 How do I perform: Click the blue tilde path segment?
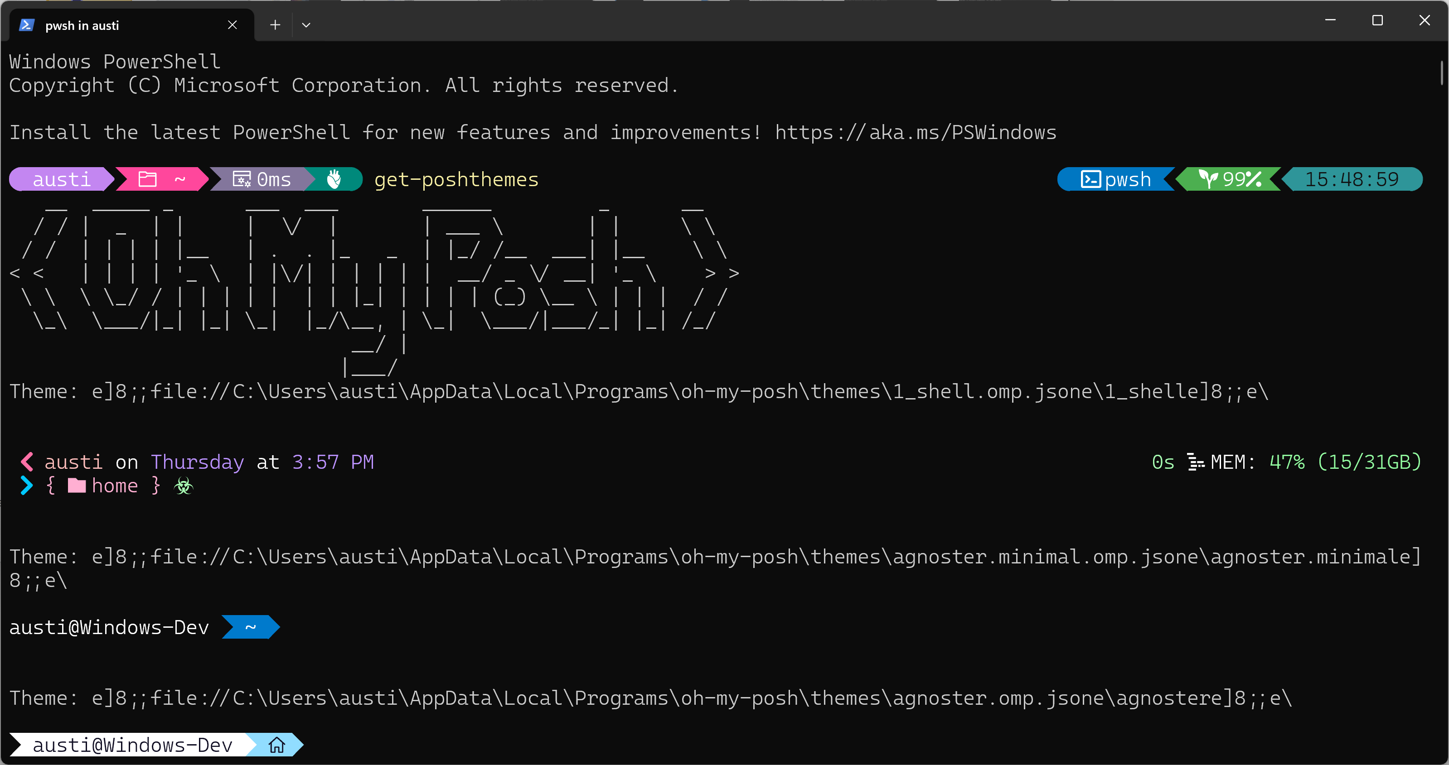tap(250, 627)
